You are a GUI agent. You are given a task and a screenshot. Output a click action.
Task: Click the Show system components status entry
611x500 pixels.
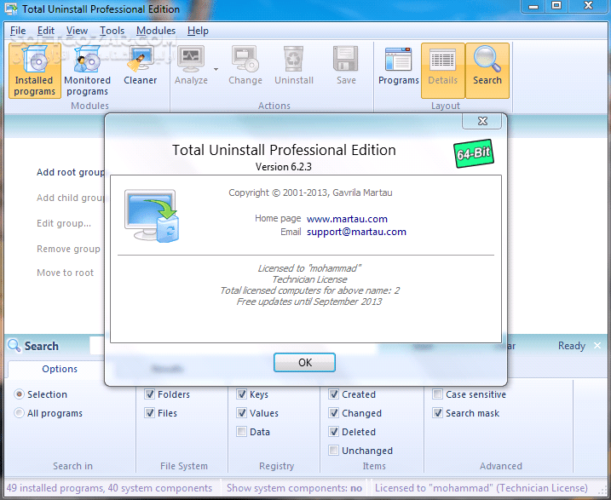coord(294,488)
